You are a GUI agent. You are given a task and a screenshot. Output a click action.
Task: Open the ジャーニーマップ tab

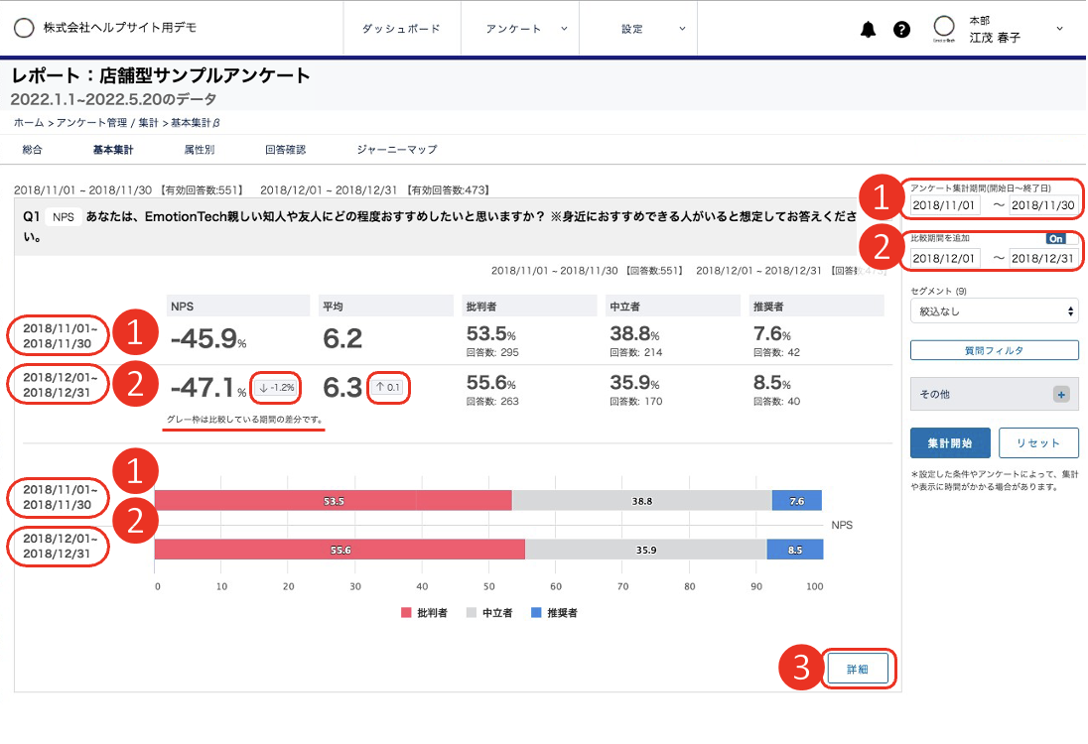[394, 149]
